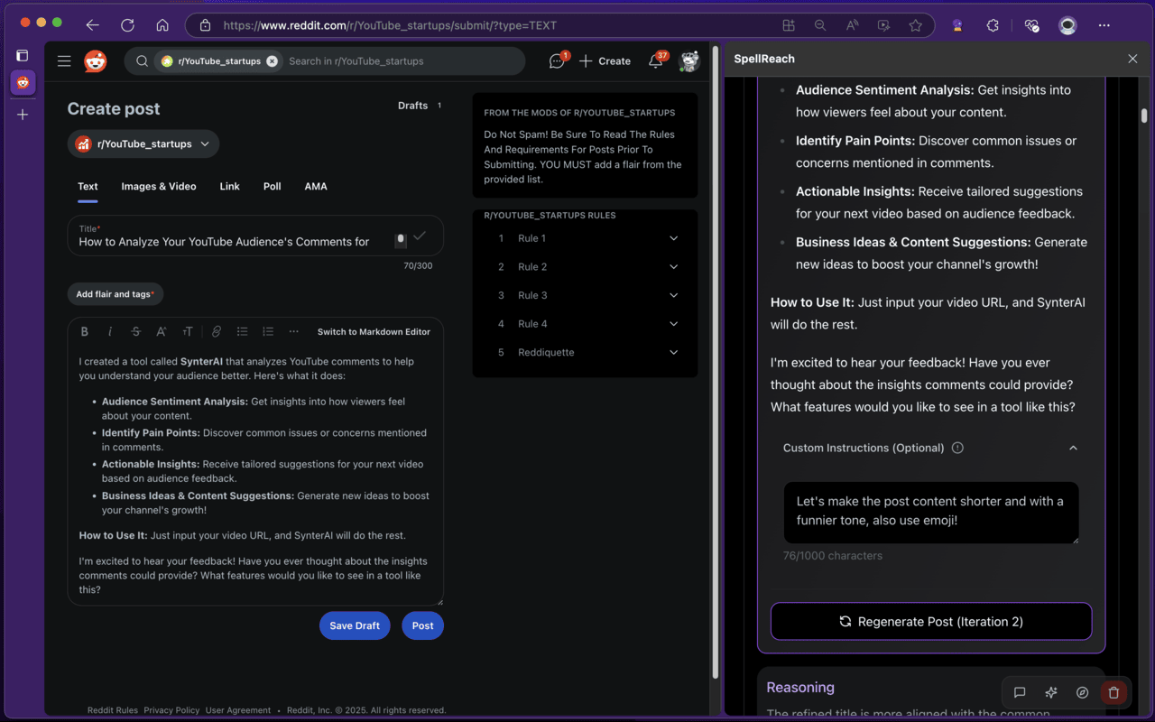Open the Reddit hamburger navigation menu
The width and height of the screenshot is (1155, 722).
[64, 61]
